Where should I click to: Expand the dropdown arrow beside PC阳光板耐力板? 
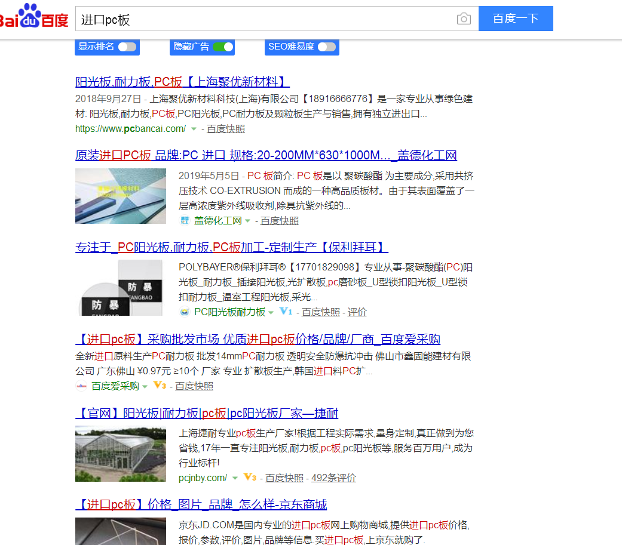coord(271,312)
